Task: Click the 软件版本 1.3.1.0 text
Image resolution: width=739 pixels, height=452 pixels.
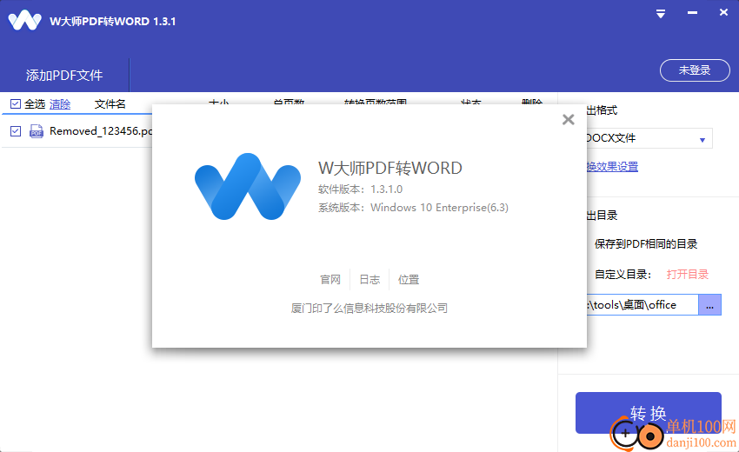Action: point(360,189)
